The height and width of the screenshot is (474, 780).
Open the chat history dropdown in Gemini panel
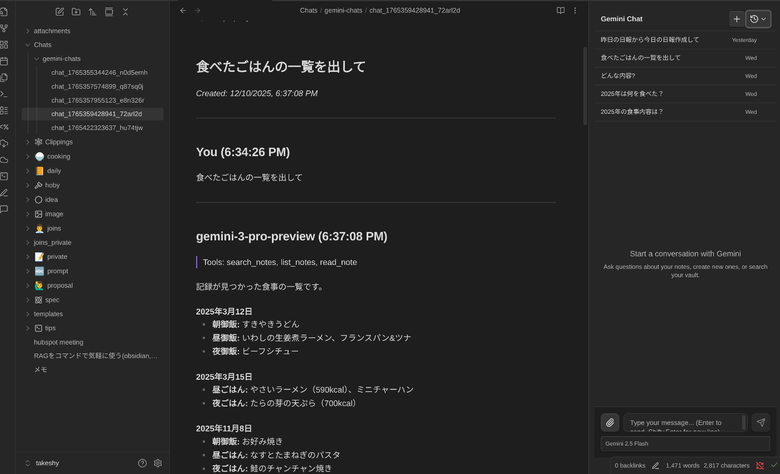point(758,18)
